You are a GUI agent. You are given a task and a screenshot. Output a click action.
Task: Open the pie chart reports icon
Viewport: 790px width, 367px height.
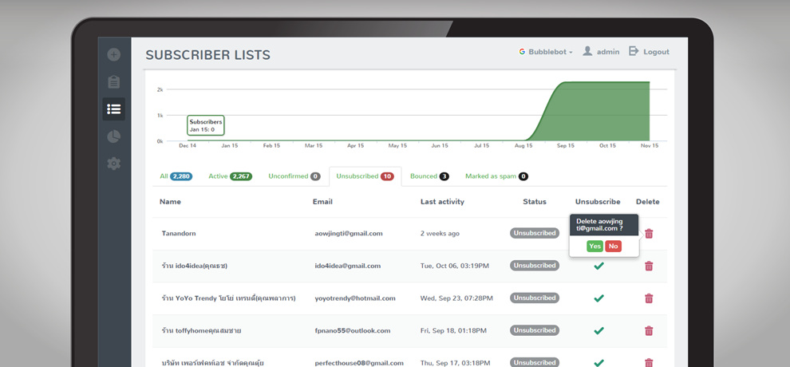coord(114,136)
